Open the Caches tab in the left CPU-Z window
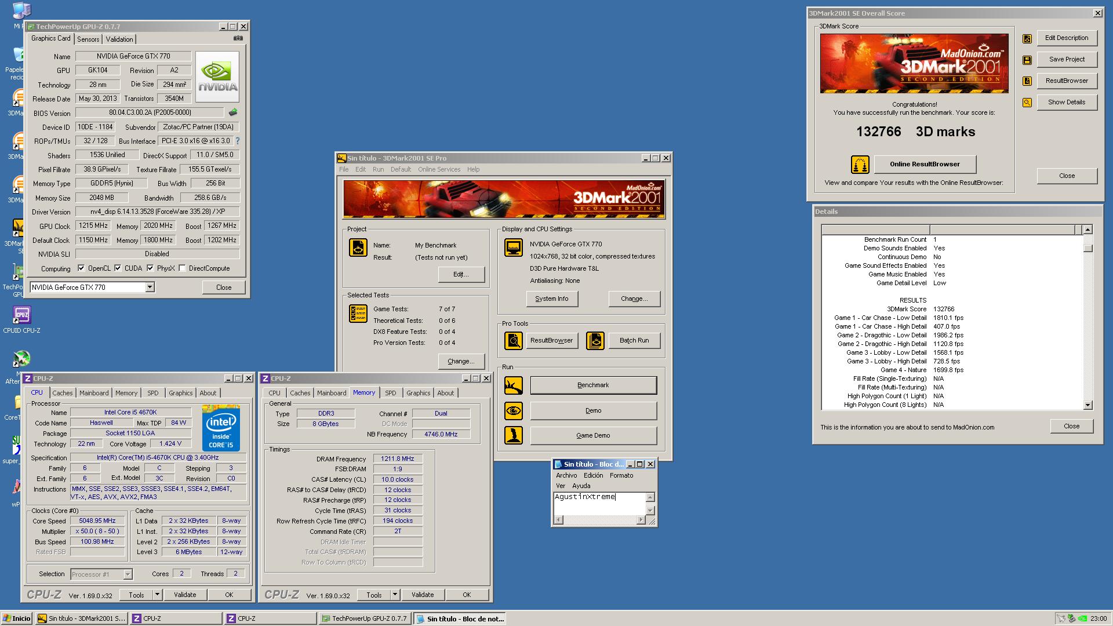The height and width of the screenshot is (626, 1113). pos(63,393)
